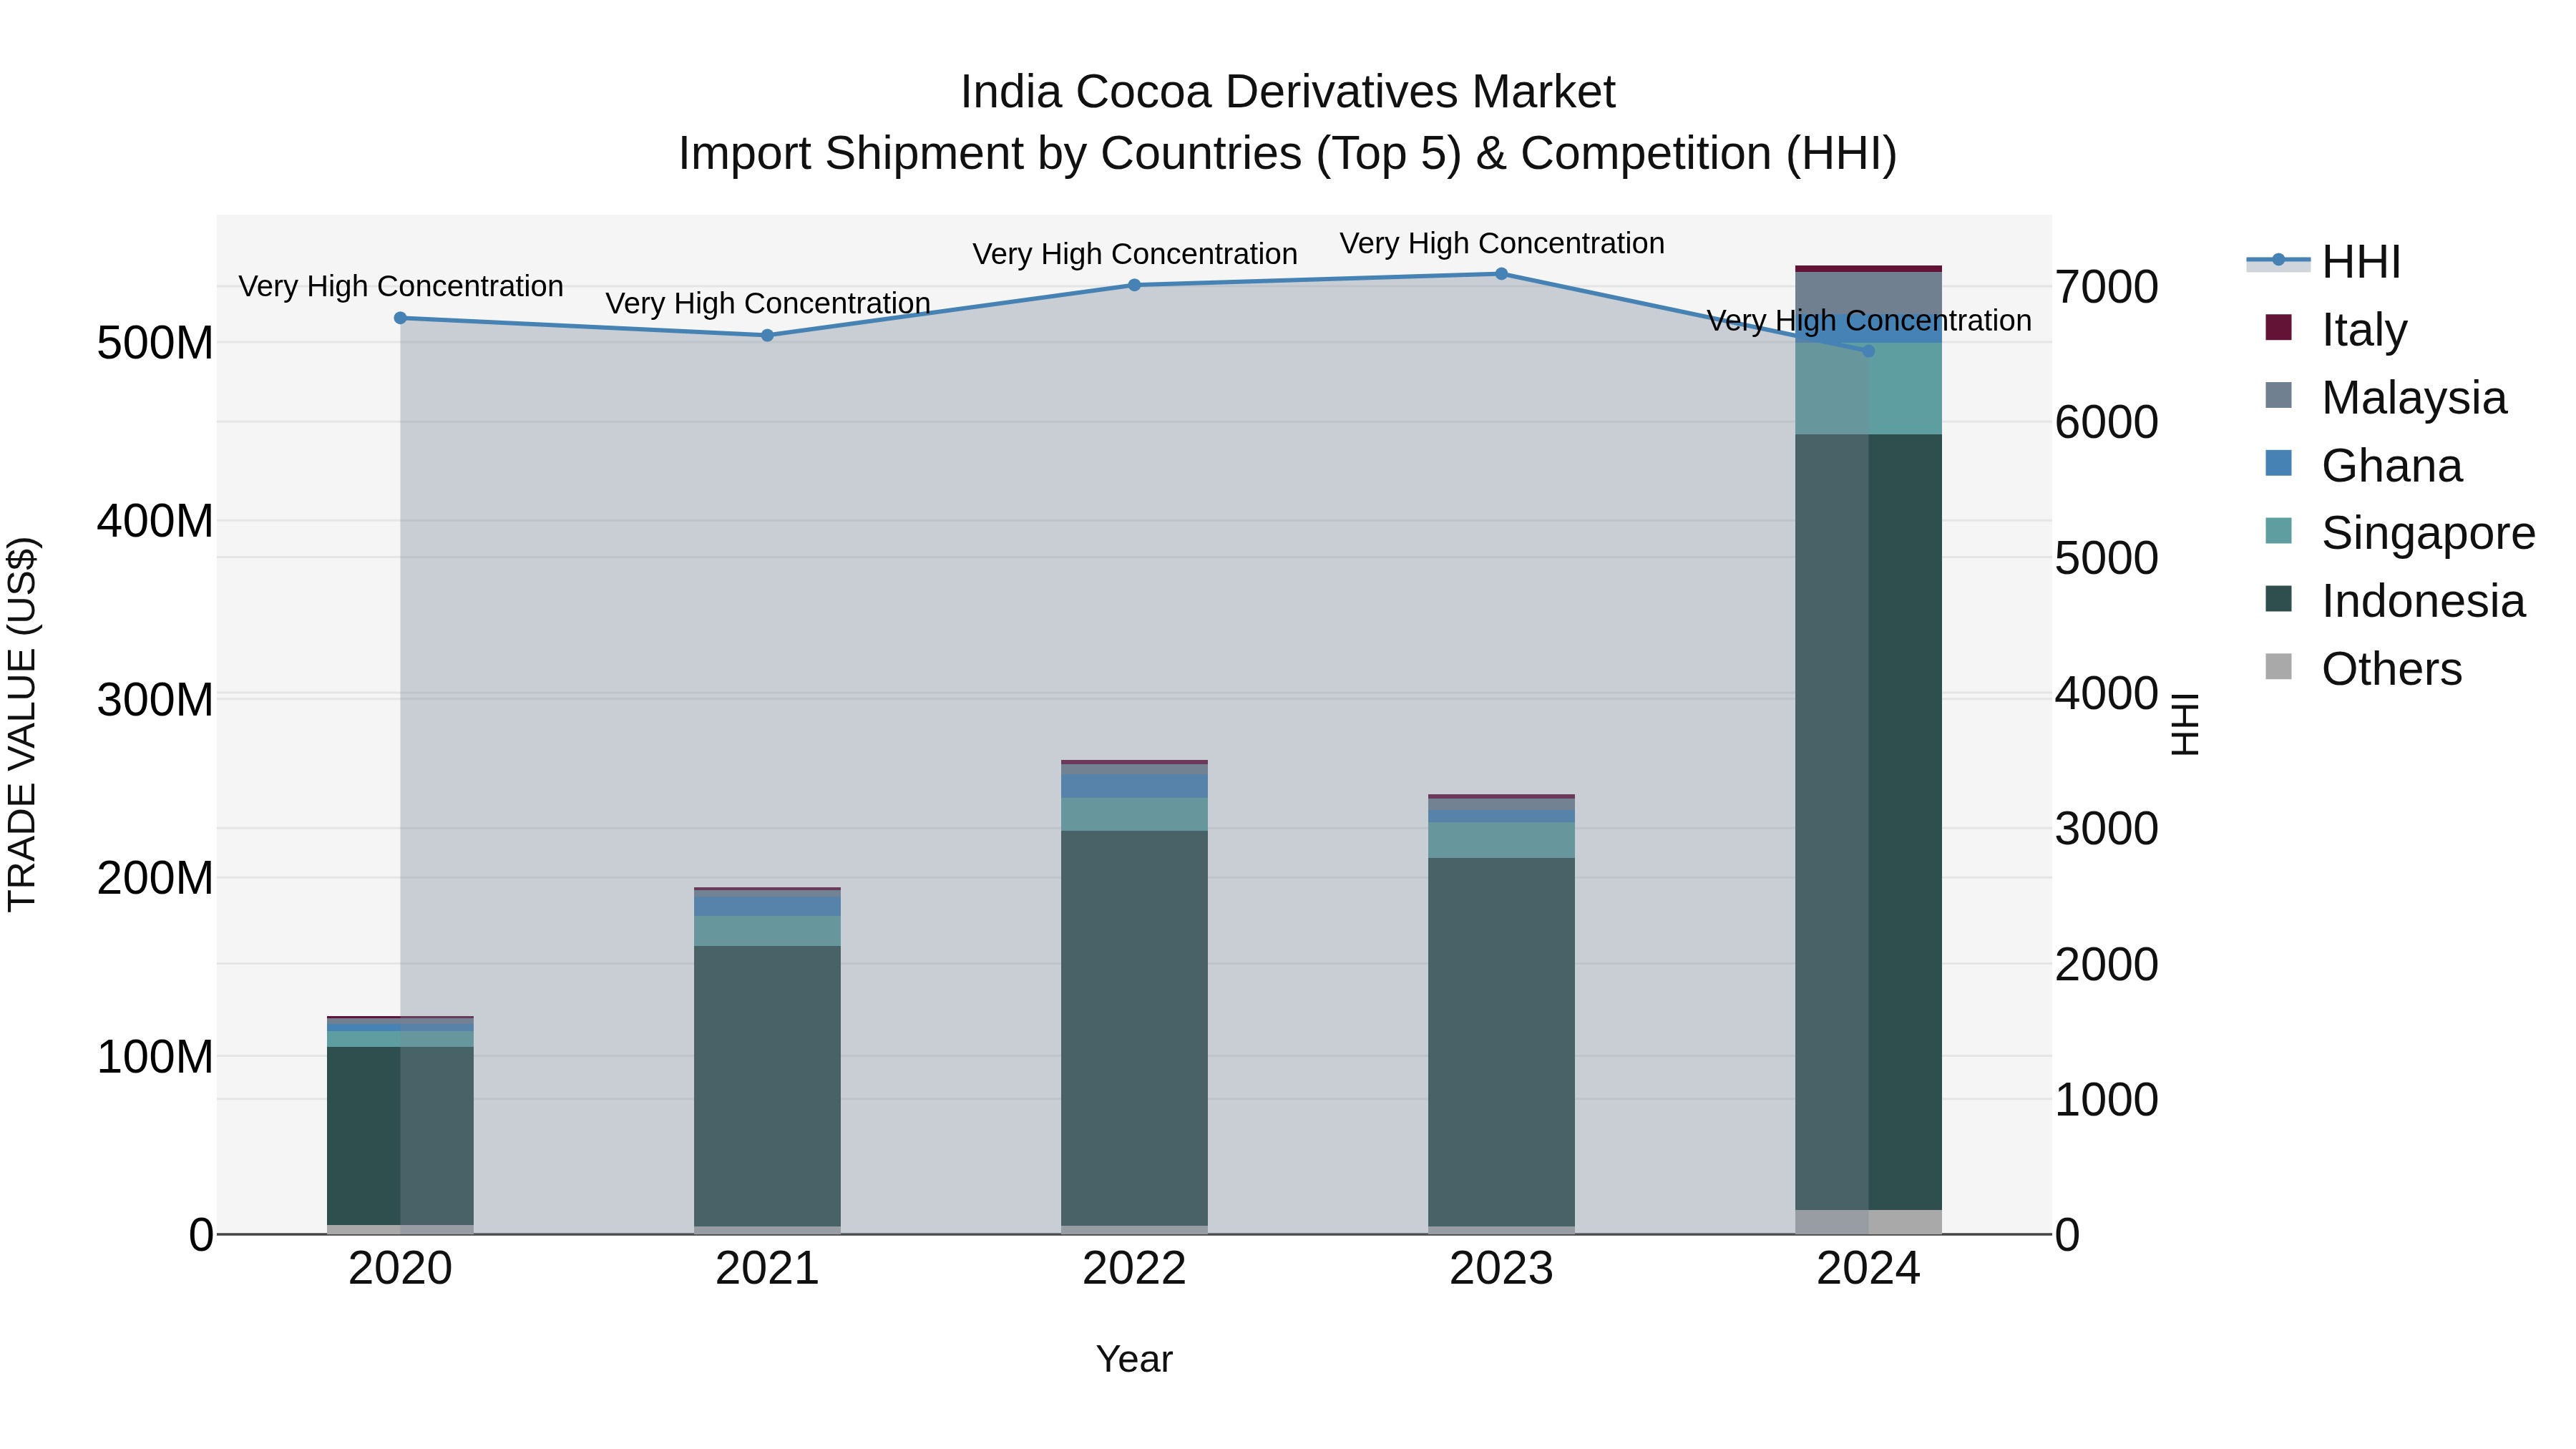The image size is (2576, 1449).
Task: Click the 2023 Indonesia bar segment
Action: click(x=1501, y=1042)
